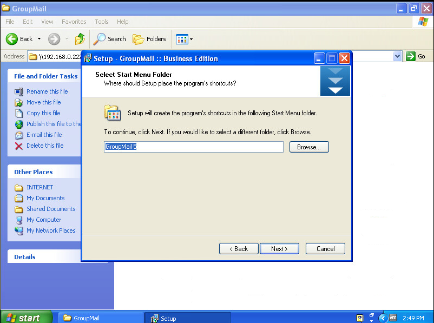The image size is (434, 323).
Task: Switch to GroupMail taskbar window button
Action: click(x=101, y=318)
